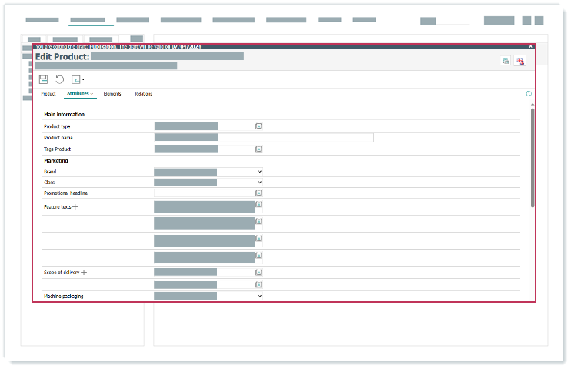Click the sheet icon left of PDF
This screenshot has width=571, height=369.
pos(506,61)
